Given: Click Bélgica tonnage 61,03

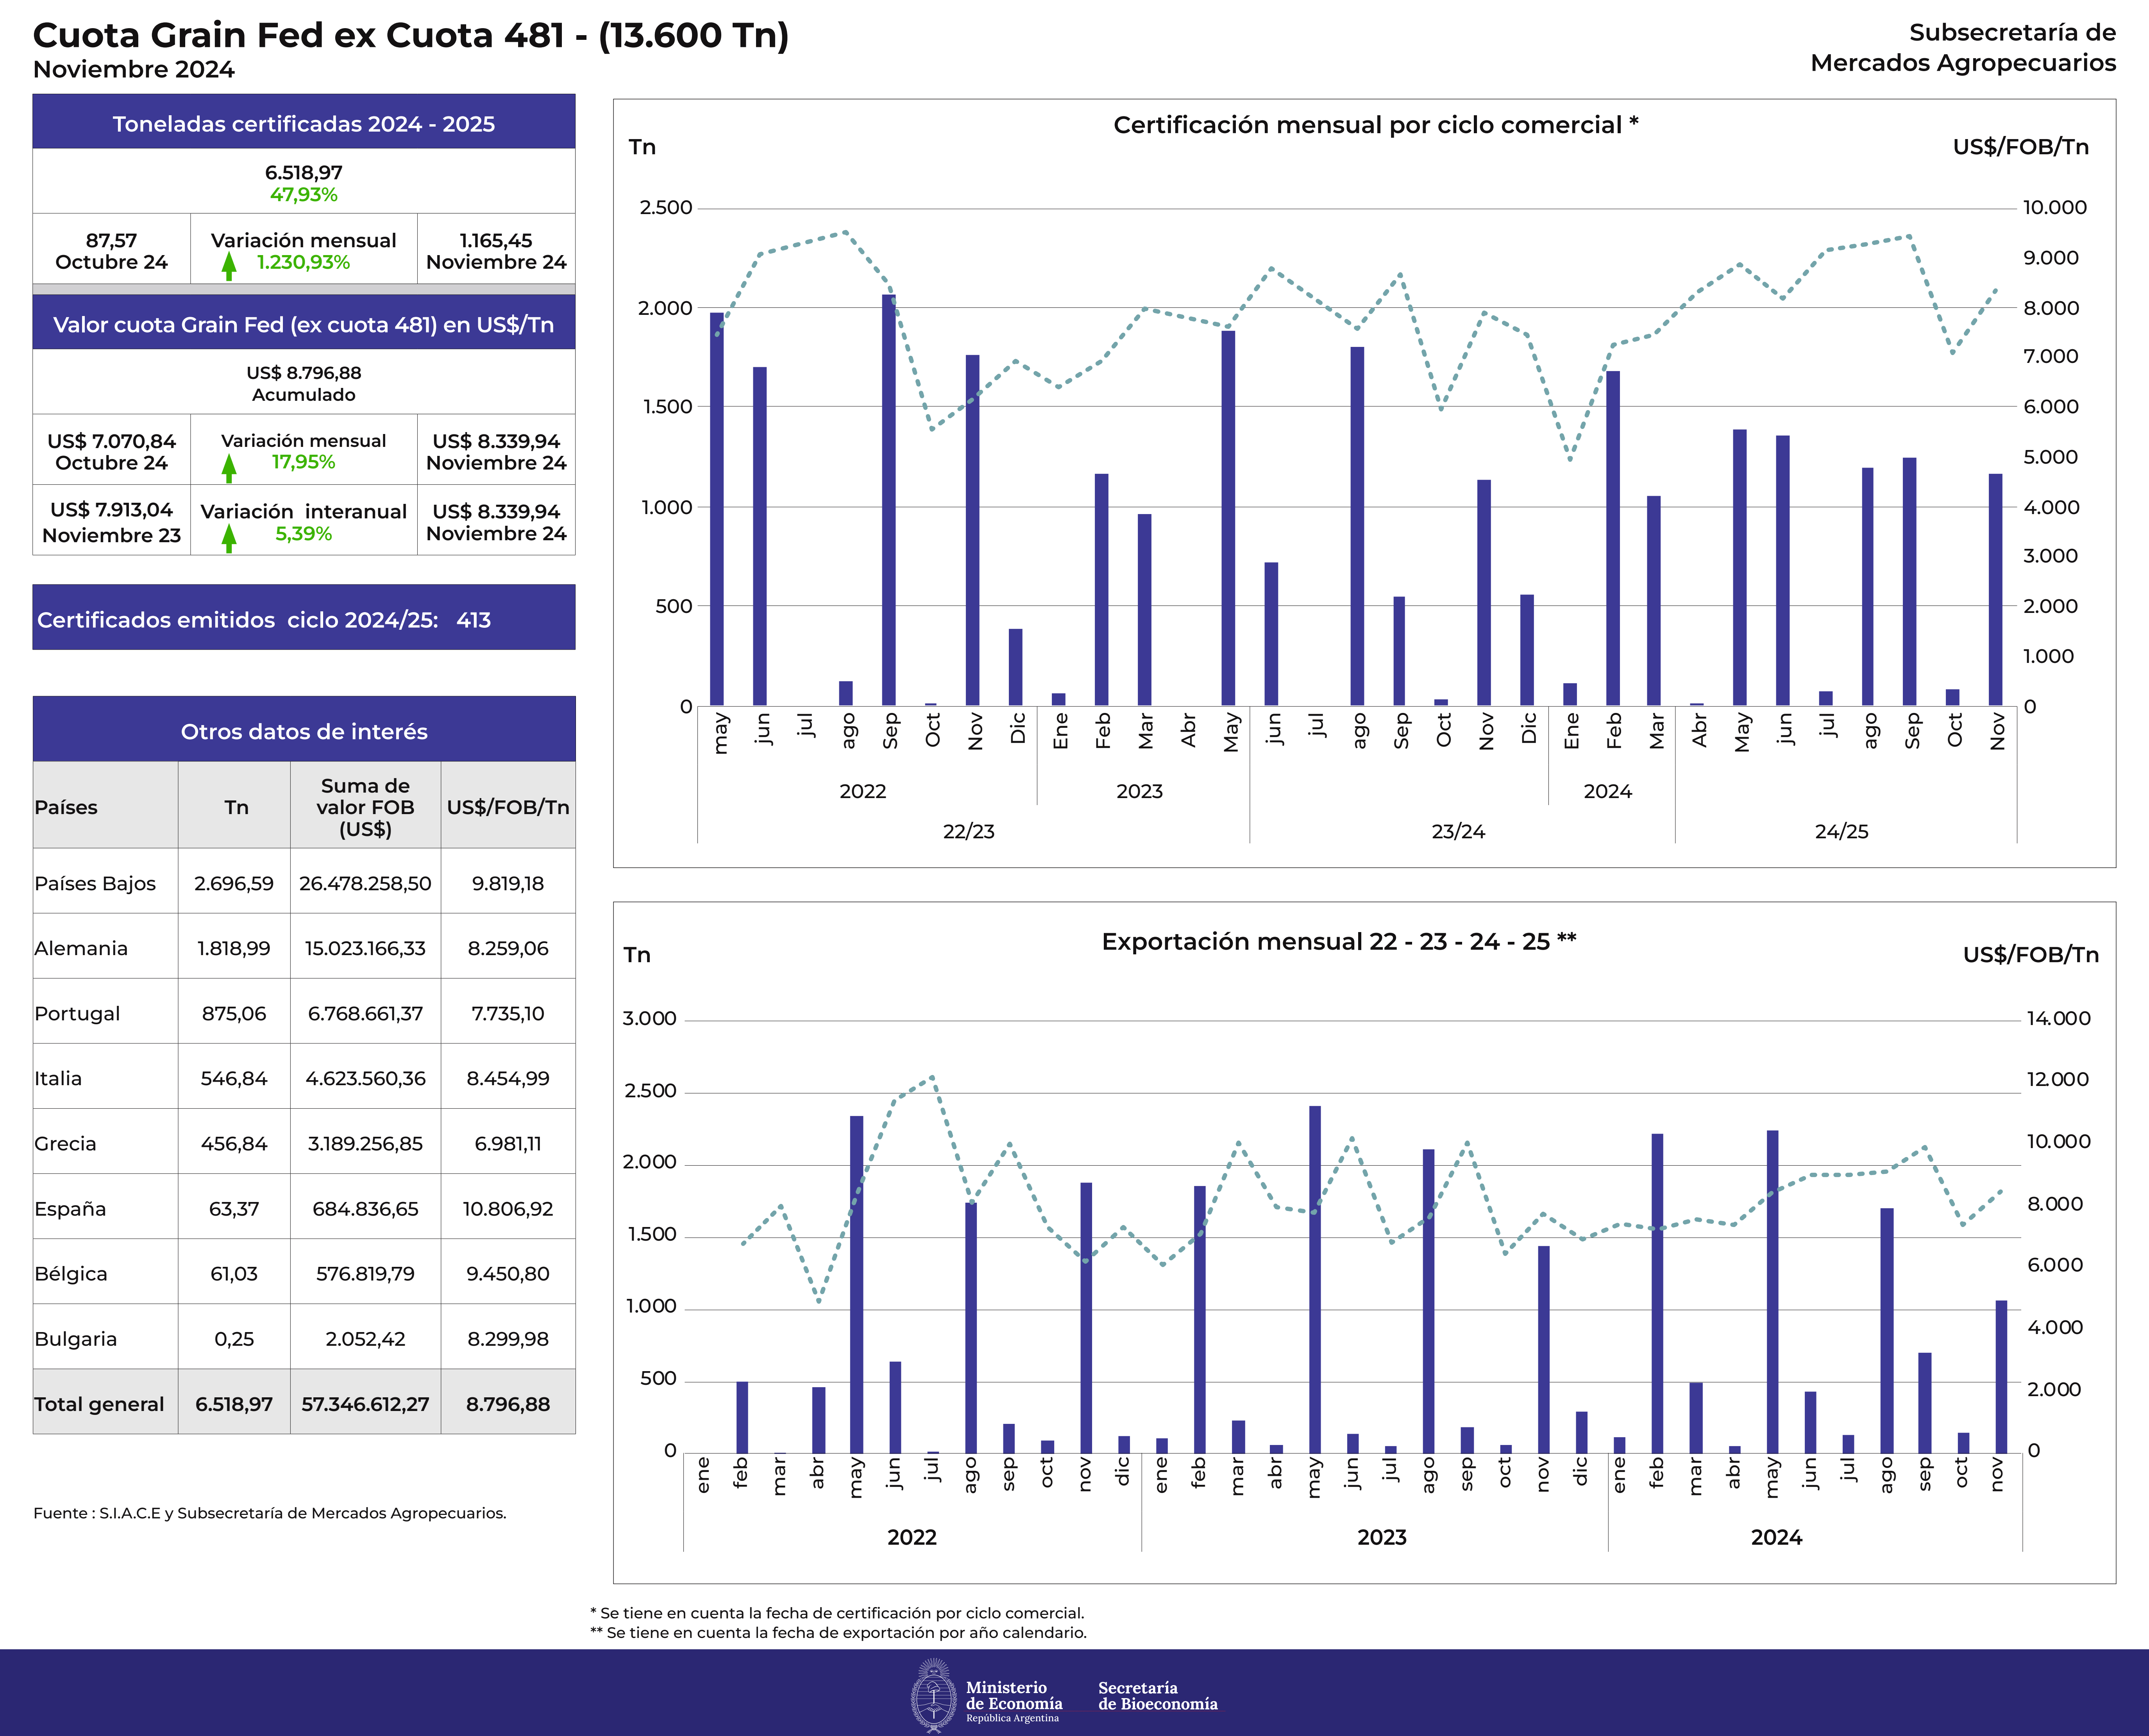Looking at the screenshot, I should [x=234, y=1273].
